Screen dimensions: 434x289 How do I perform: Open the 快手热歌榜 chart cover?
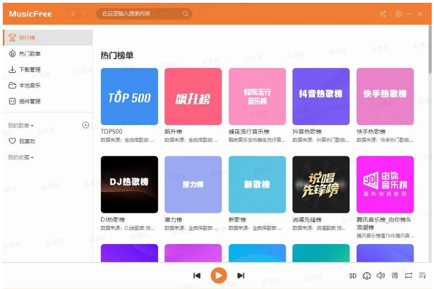385,97
